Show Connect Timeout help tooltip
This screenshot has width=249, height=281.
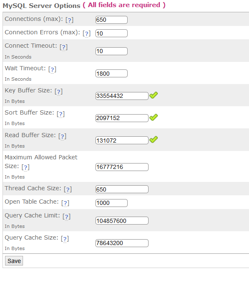coord(64,47)
